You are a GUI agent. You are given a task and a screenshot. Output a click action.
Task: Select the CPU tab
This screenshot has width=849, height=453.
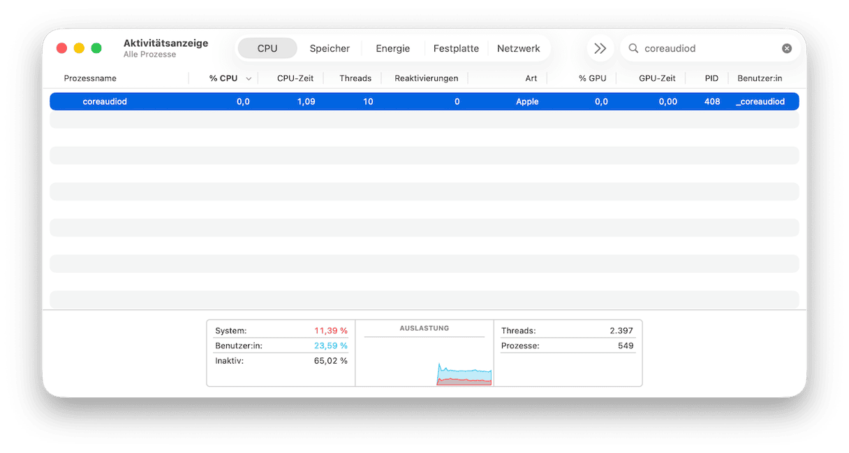tap(267, 48)
